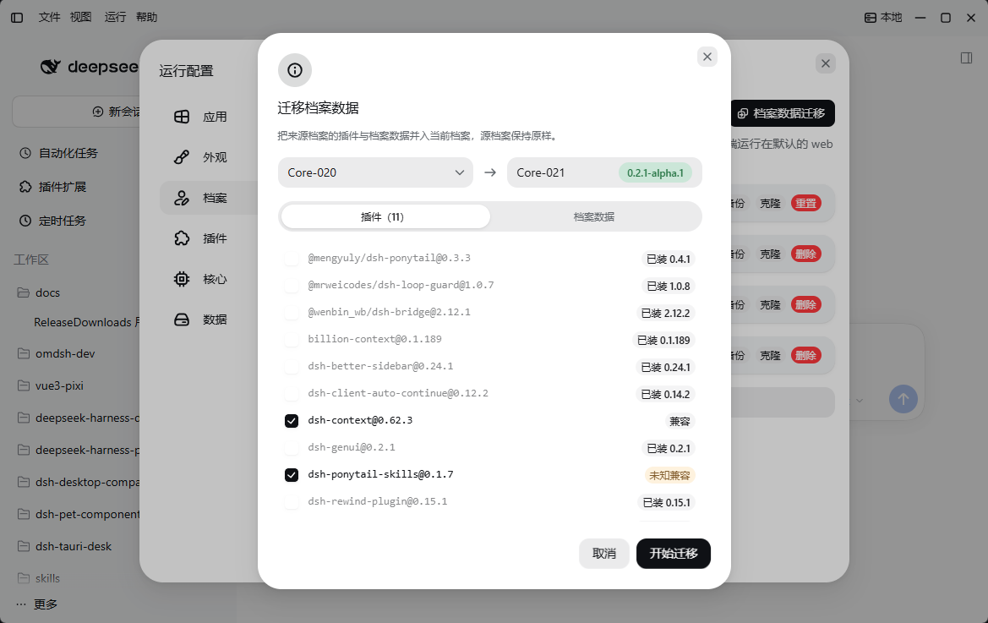Check the billion-context@0.1.189 checkbox
The height and width of the screenshot is (623, 988).
[x=291, y=340]
